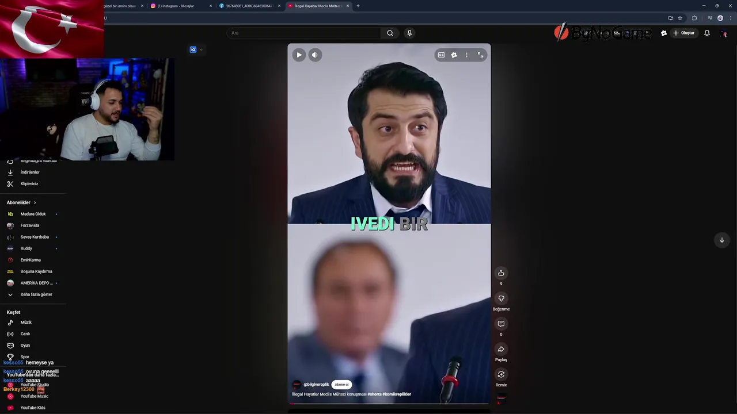This screenshot has width=737, height=414.
Task: Bookmark this page with star icon
Action: [x=680, y=18]
